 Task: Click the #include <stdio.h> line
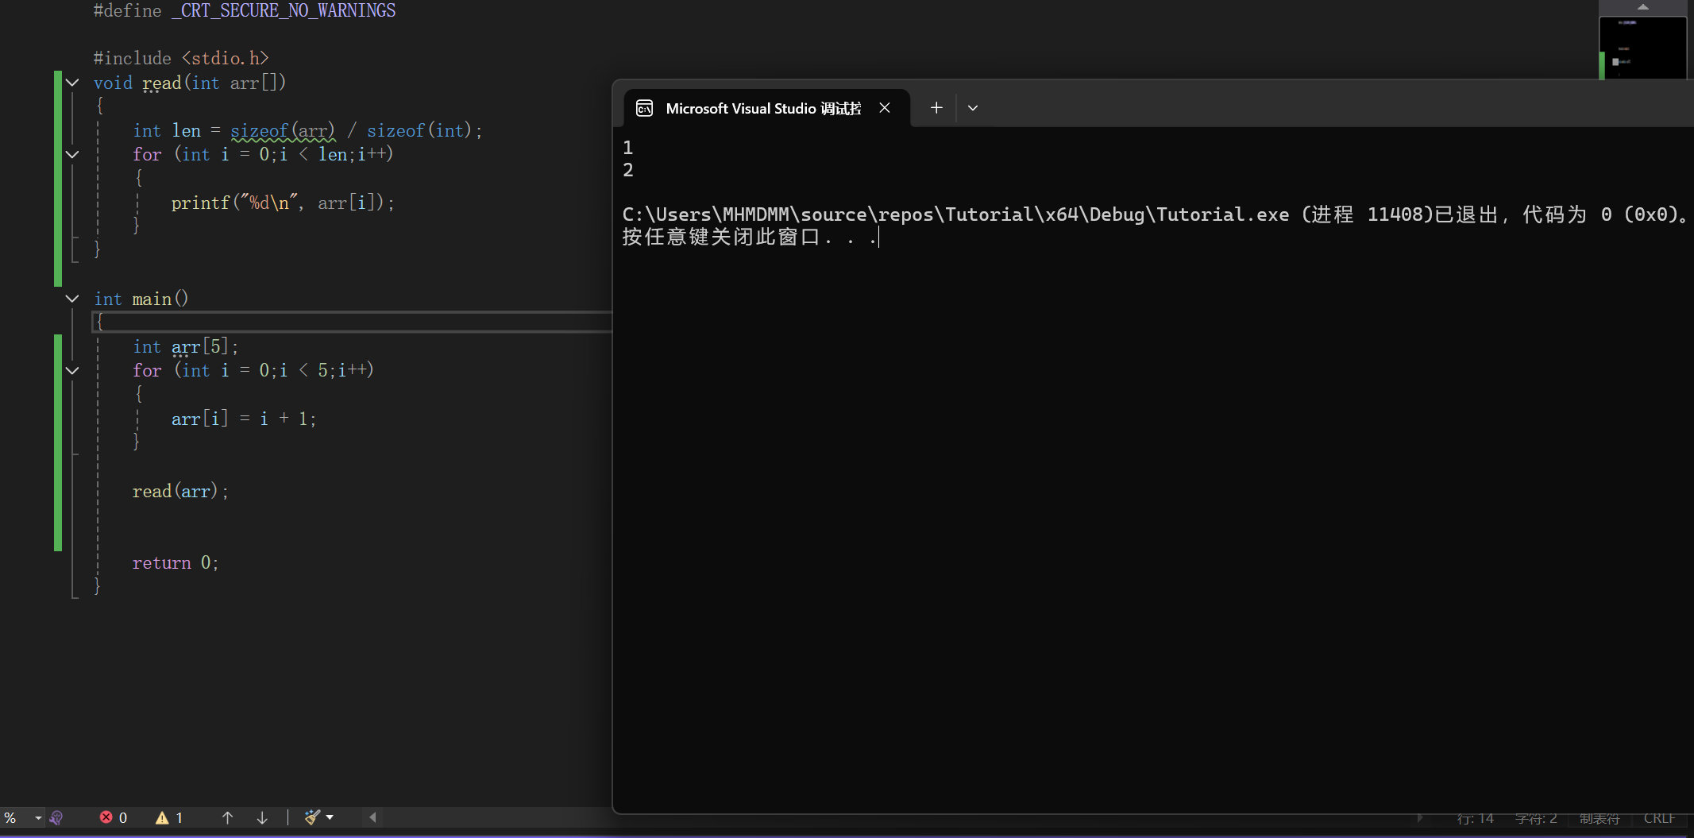coord(181,59)
